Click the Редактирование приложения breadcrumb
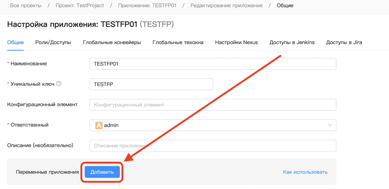Screen dimensions: 389x189 coord(227,5)
